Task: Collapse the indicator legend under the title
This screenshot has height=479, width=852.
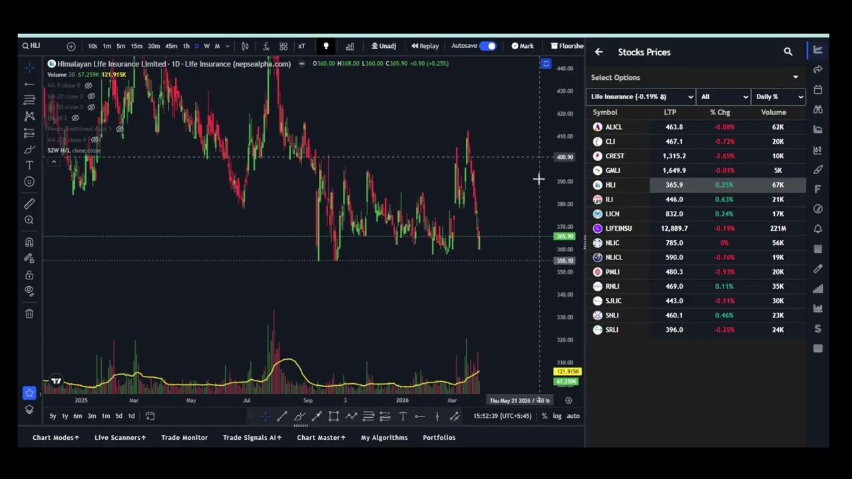Action: point(53,161)
